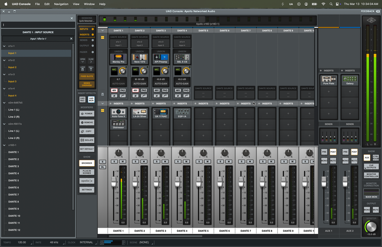Mute the DANTE 4 channel
Viewport: 382px width, 247px height.
(186, 161)
